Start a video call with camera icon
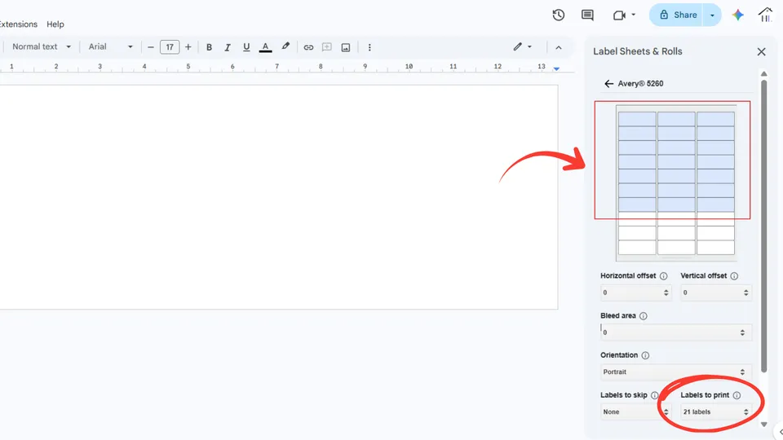The image size is (783, 440). [619, 15]
